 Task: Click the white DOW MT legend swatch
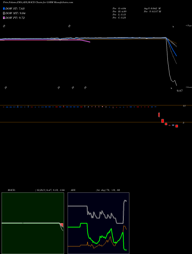pos(4,13)
